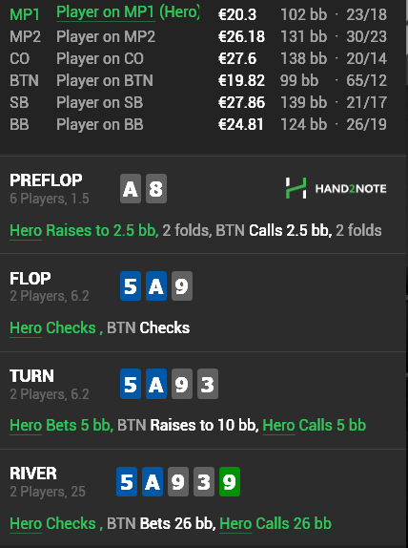The height and width of the screenshot is (548, 408).
Task: Click the right-edge scrollbar near player list
Action: (407, 42)
